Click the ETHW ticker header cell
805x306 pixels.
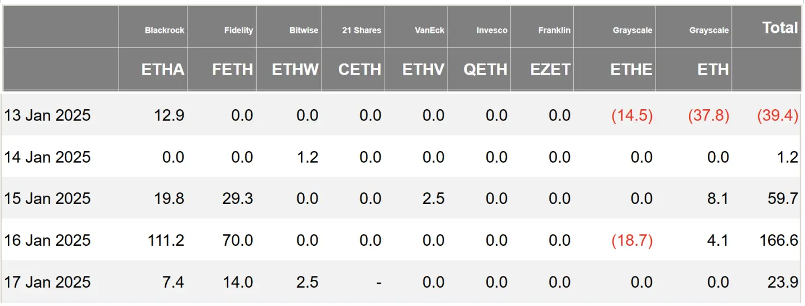pos(295,69)
